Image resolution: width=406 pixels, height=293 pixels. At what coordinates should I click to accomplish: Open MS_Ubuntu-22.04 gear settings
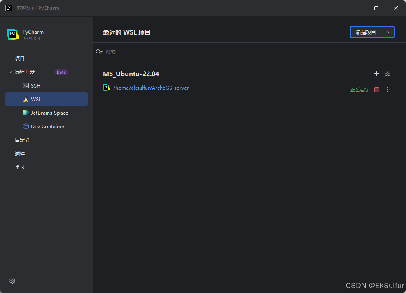click(x=387, y=74)
